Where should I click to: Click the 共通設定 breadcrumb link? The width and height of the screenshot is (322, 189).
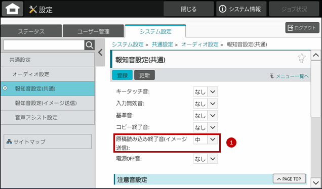(x=162, y=44)
